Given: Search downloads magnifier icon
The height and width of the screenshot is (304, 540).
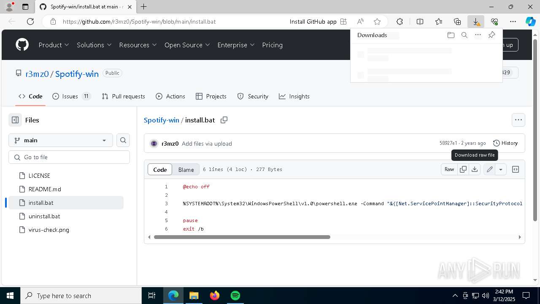Looking at the screenshot, I should [464, 35].
